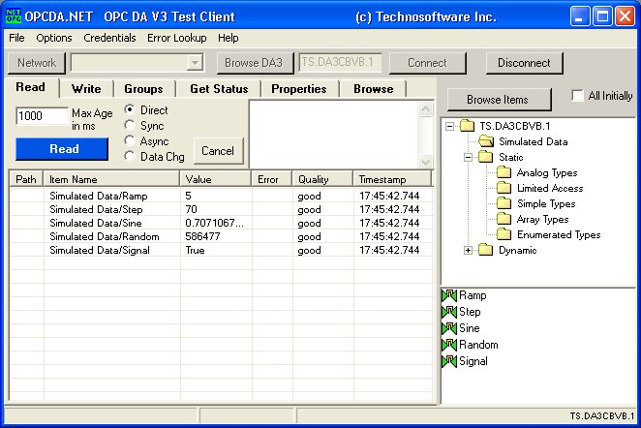The width and height of the screenshot is (641, 428).
Task: Click the value 586477 in the table
Action: pyautogui.click(x=202, y=236)
